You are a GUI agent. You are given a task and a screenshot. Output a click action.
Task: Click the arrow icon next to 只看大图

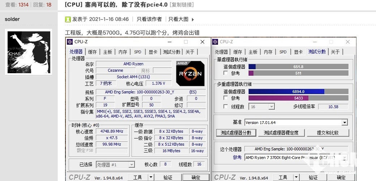pos(193,19)
